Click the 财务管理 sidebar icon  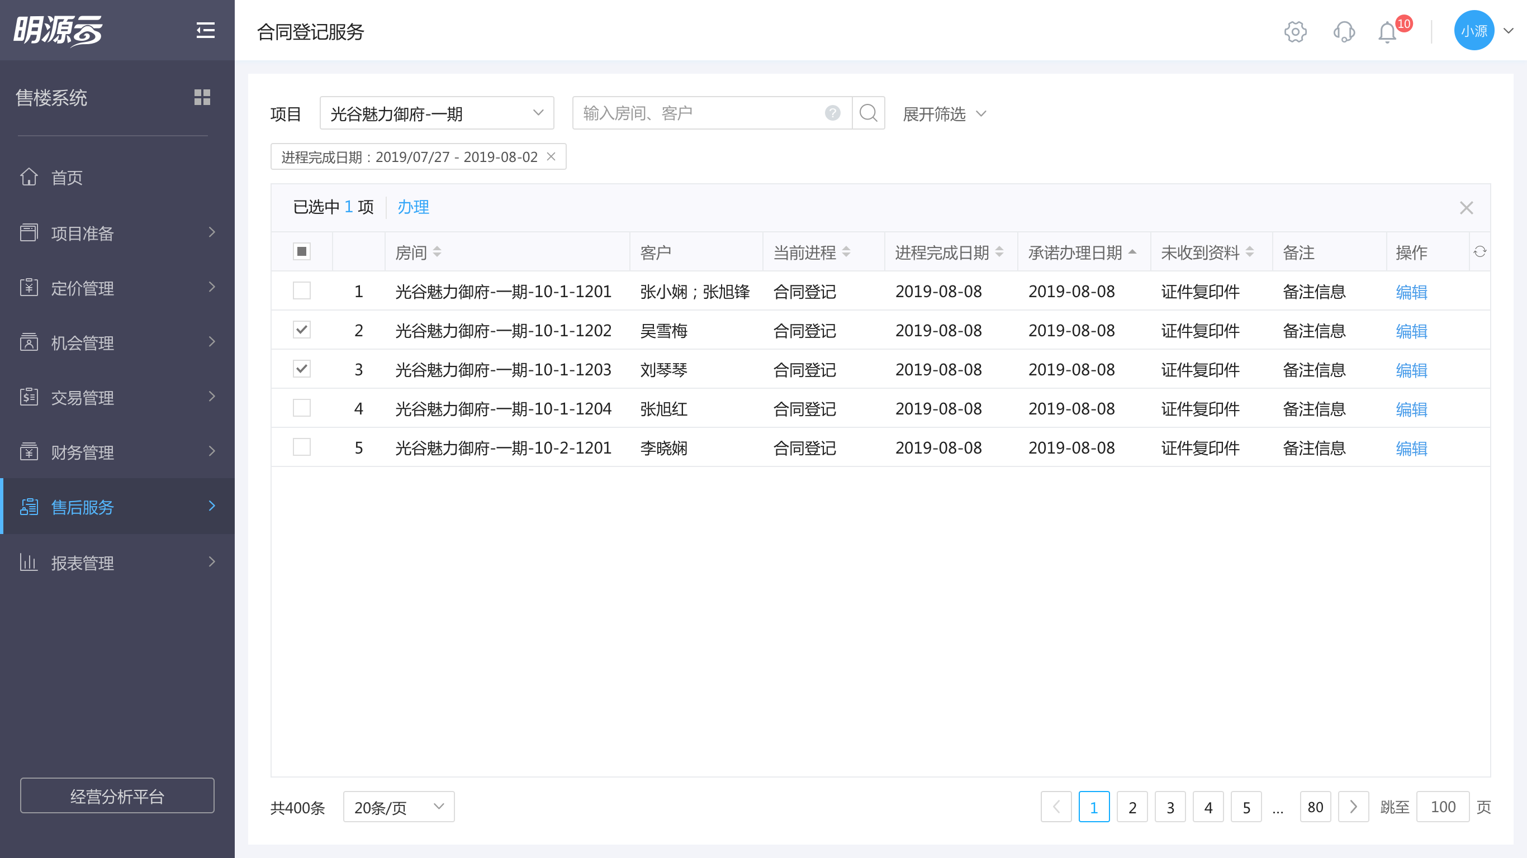(29, 451)
